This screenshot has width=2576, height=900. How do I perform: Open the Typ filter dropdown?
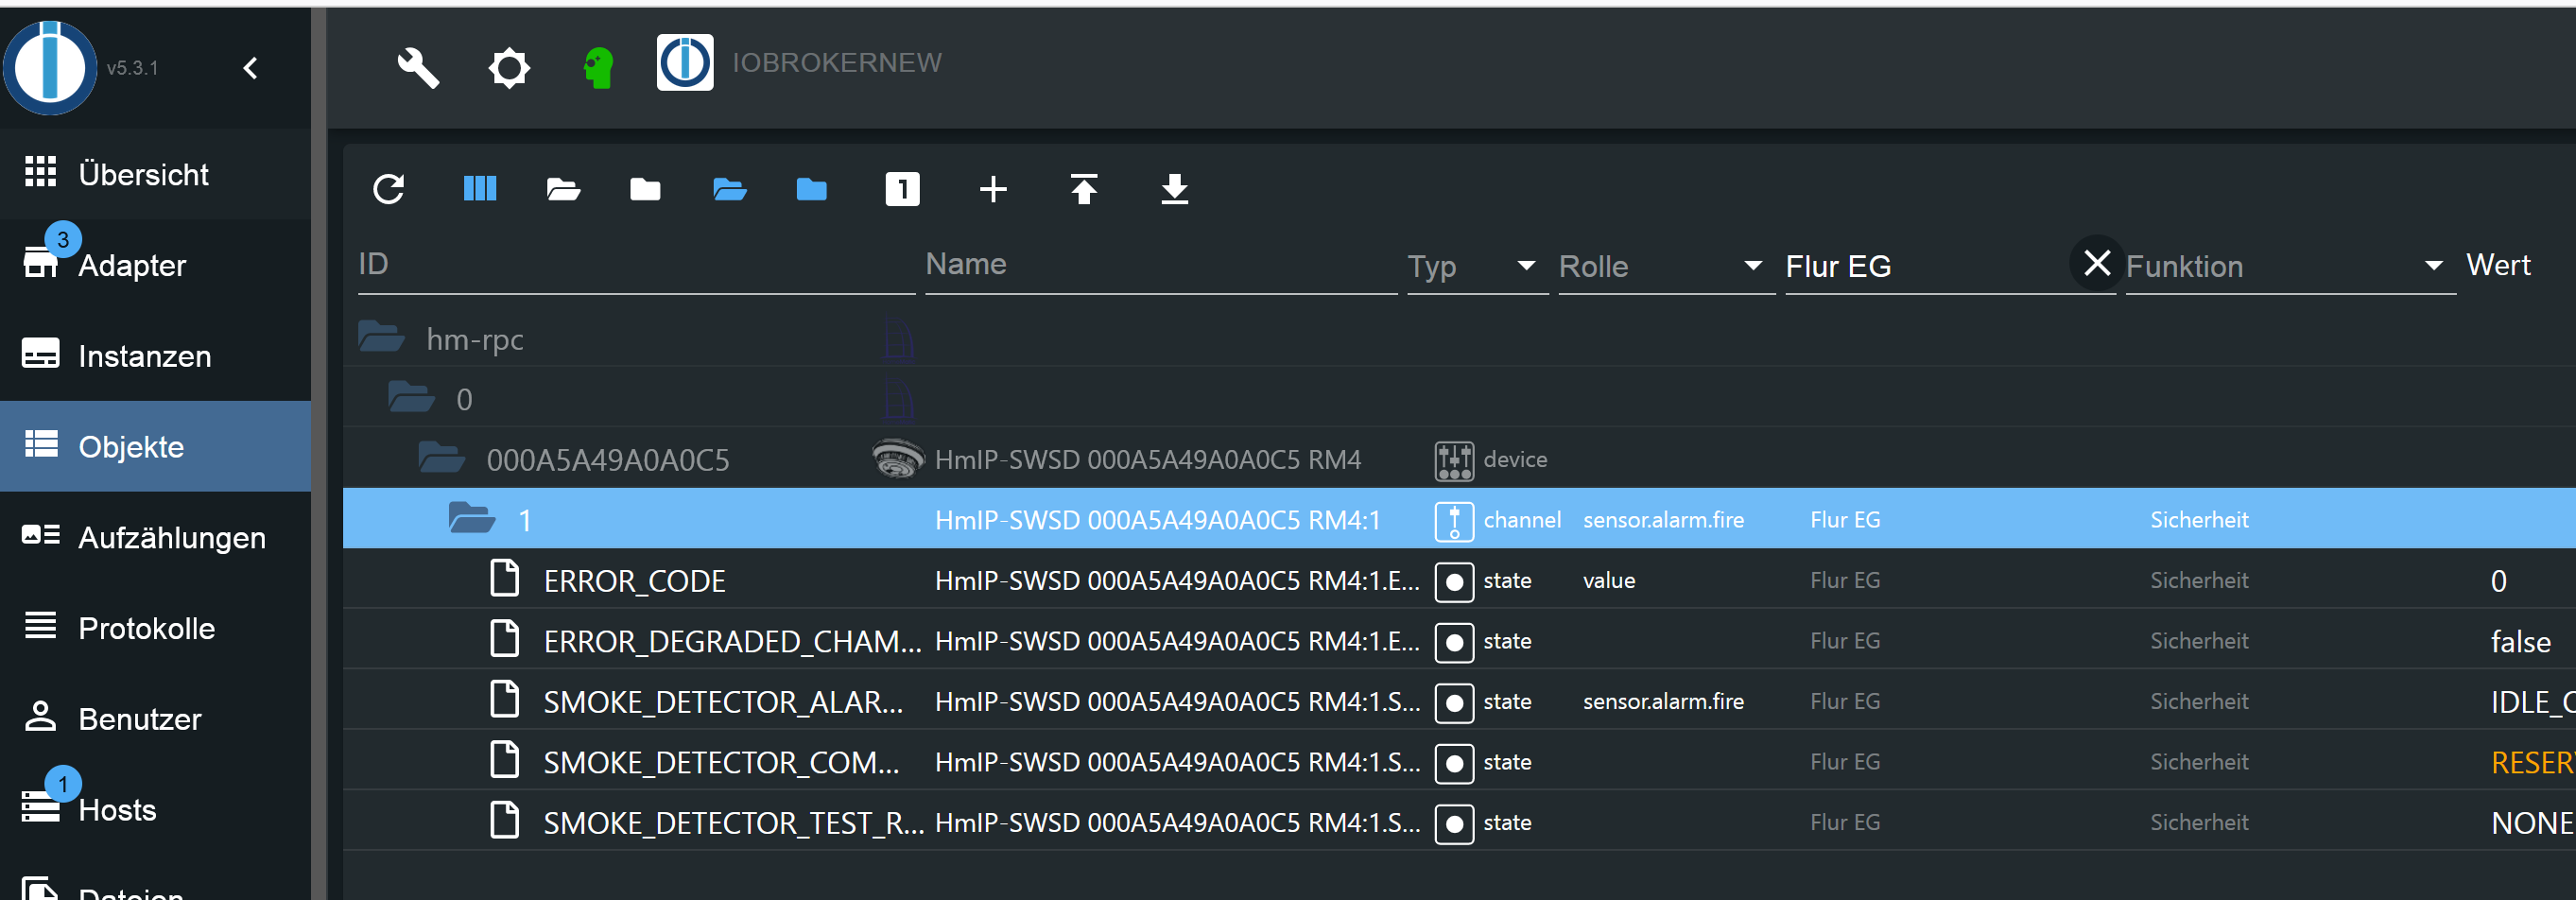coord(1525,266)
